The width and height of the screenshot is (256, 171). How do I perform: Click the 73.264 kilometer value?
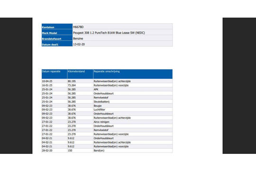[x=72, y=85]
